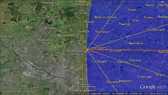The height and width of the screenshot is (95, 168).
Task: Click the Glasgow City region label
Action: (46, 87)
